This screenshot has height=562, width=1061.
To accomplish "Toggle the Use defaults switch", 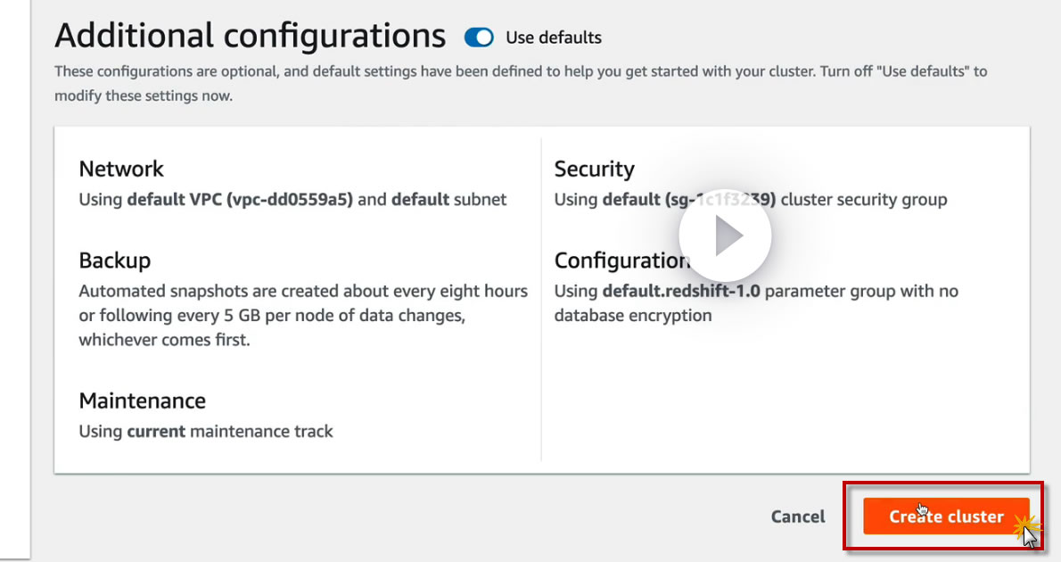I will (479, 37).
